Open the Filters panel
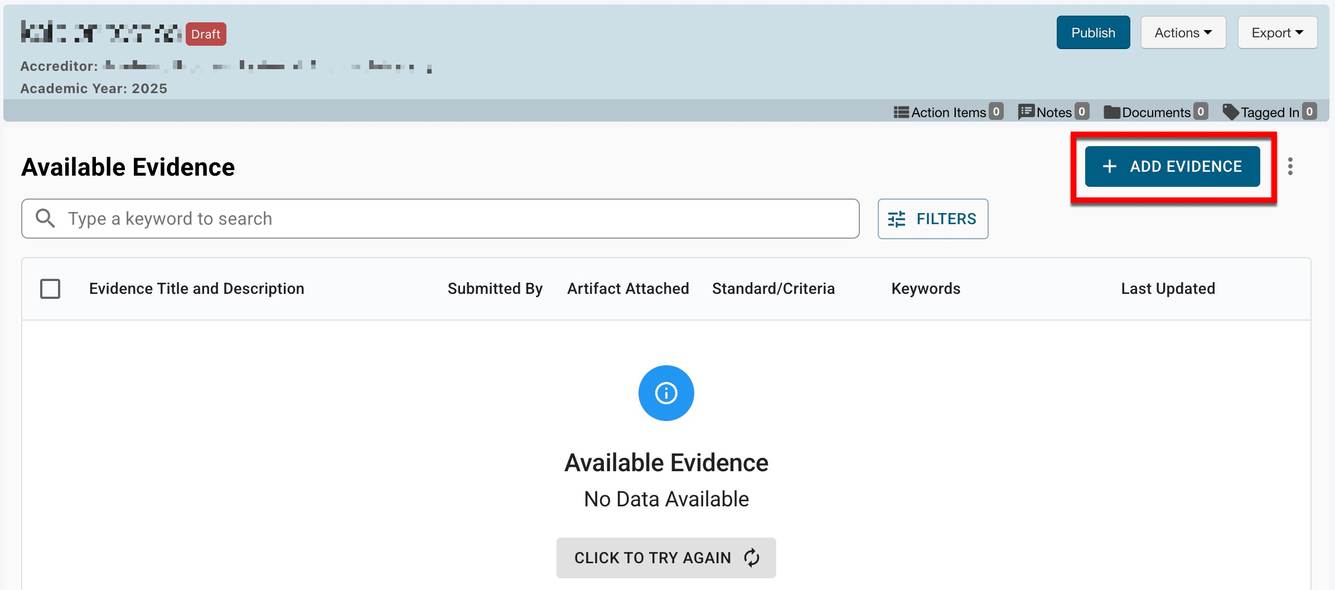Screen dimensions: 1335x590 click(x=932, y=219)
